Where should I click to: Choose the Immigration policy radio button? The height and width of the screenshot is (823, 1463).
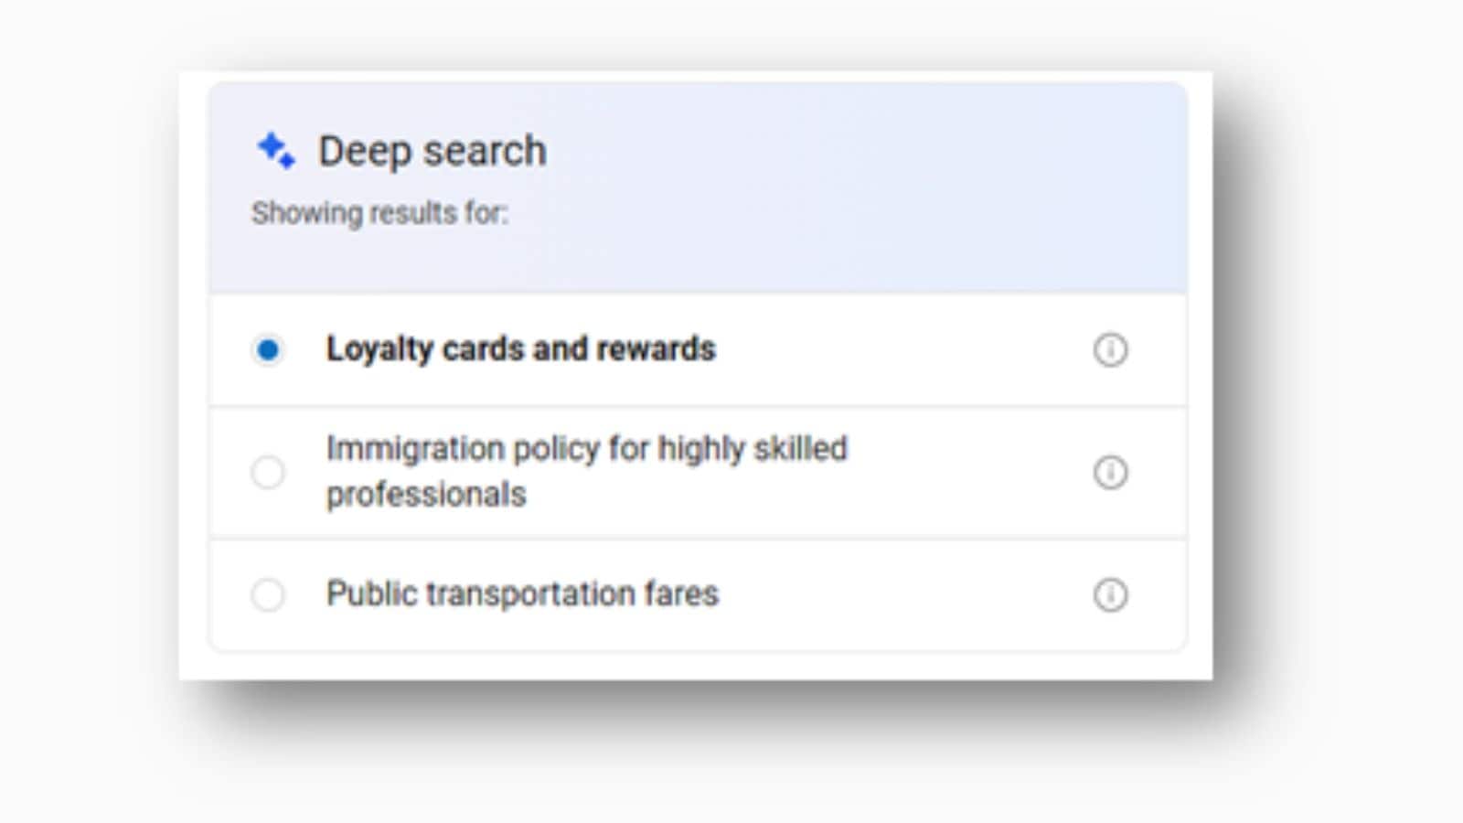click(x=268, y=472)
